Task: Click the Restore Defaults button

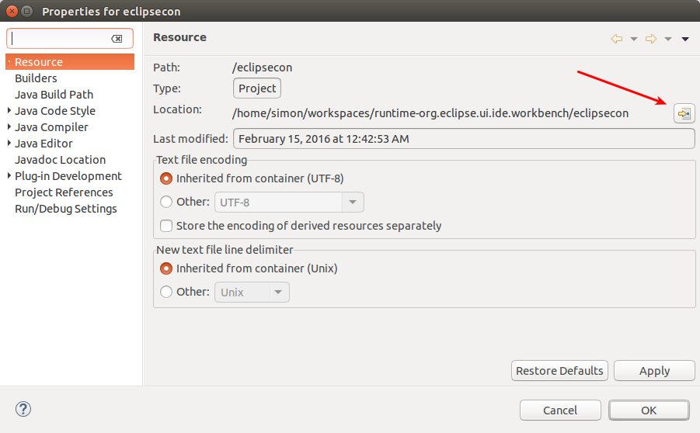Action: pos(559,371)
